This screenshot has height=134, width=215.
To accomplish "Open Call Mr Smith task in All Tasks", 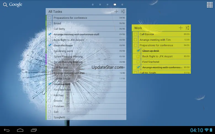I will [x=62, y=79].
